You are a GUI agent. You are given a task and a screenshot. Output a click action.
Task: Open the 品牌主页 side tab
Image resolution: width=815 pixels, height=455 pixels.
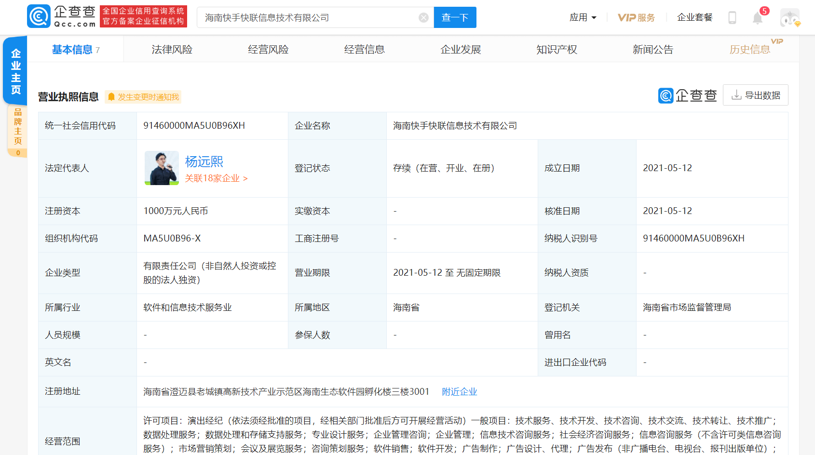coord(18,126)
